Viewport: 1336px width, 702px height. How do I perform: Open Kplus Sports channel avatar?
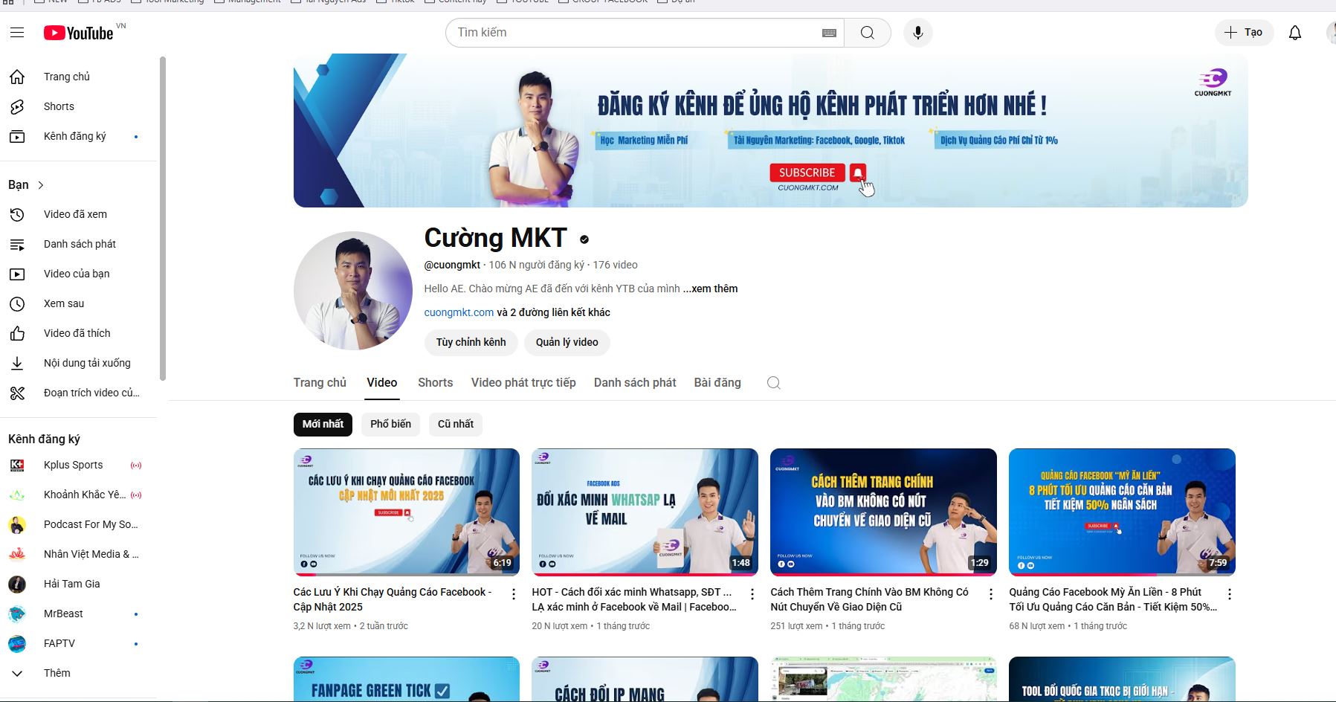pos(17,465)
